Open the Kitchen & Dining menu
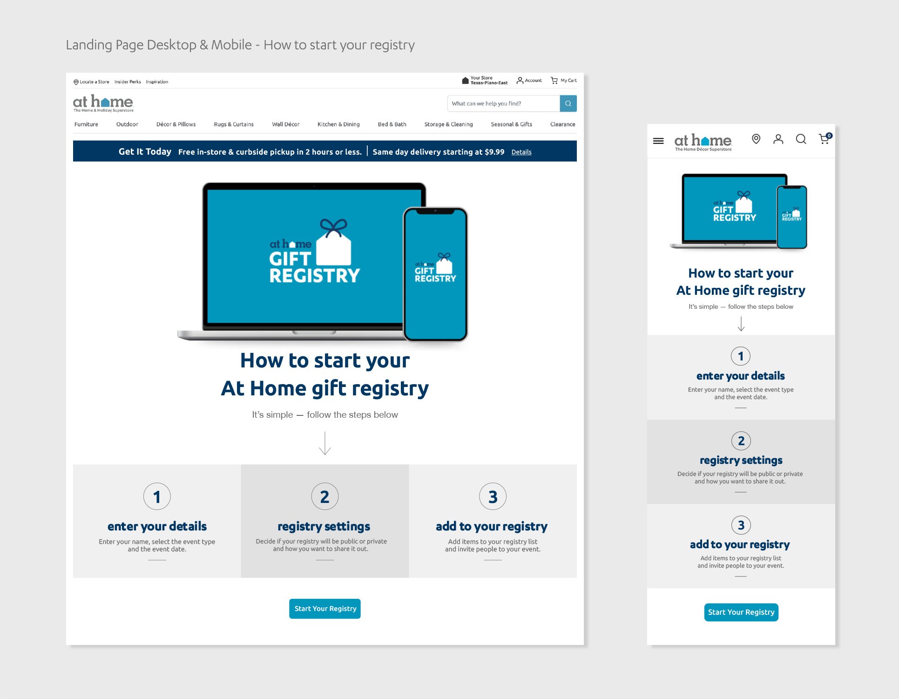Image resolution: width=899 pixels, height=699 pixels. (338, 124)
